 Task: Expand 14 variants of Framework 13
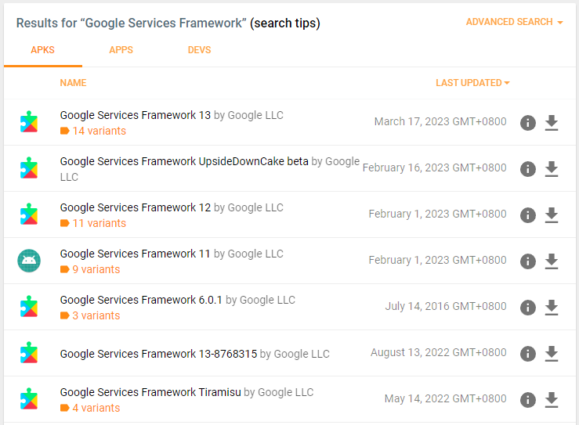tap(98, 131)
